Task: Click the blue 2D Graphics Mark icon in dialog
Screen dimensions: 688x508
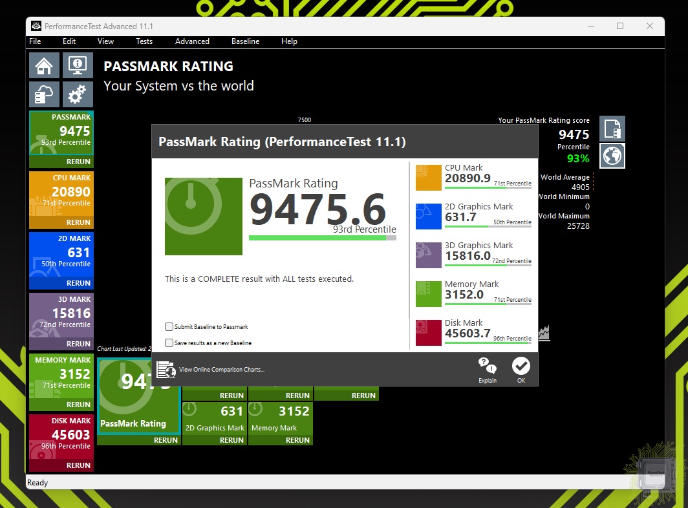Action: pyautogui.click(x=428, y=217)
